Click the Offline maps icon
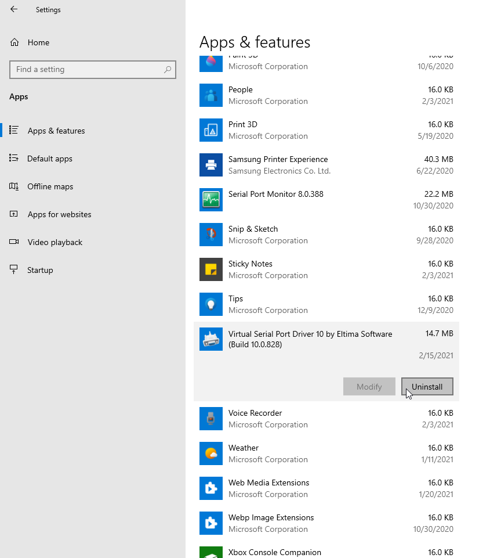This screenshot has height=558, width=501. click(13, 186)
